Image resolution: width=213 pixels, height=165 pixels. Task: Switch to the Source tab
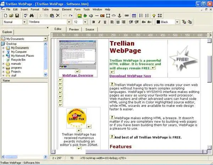coord(90,29)
